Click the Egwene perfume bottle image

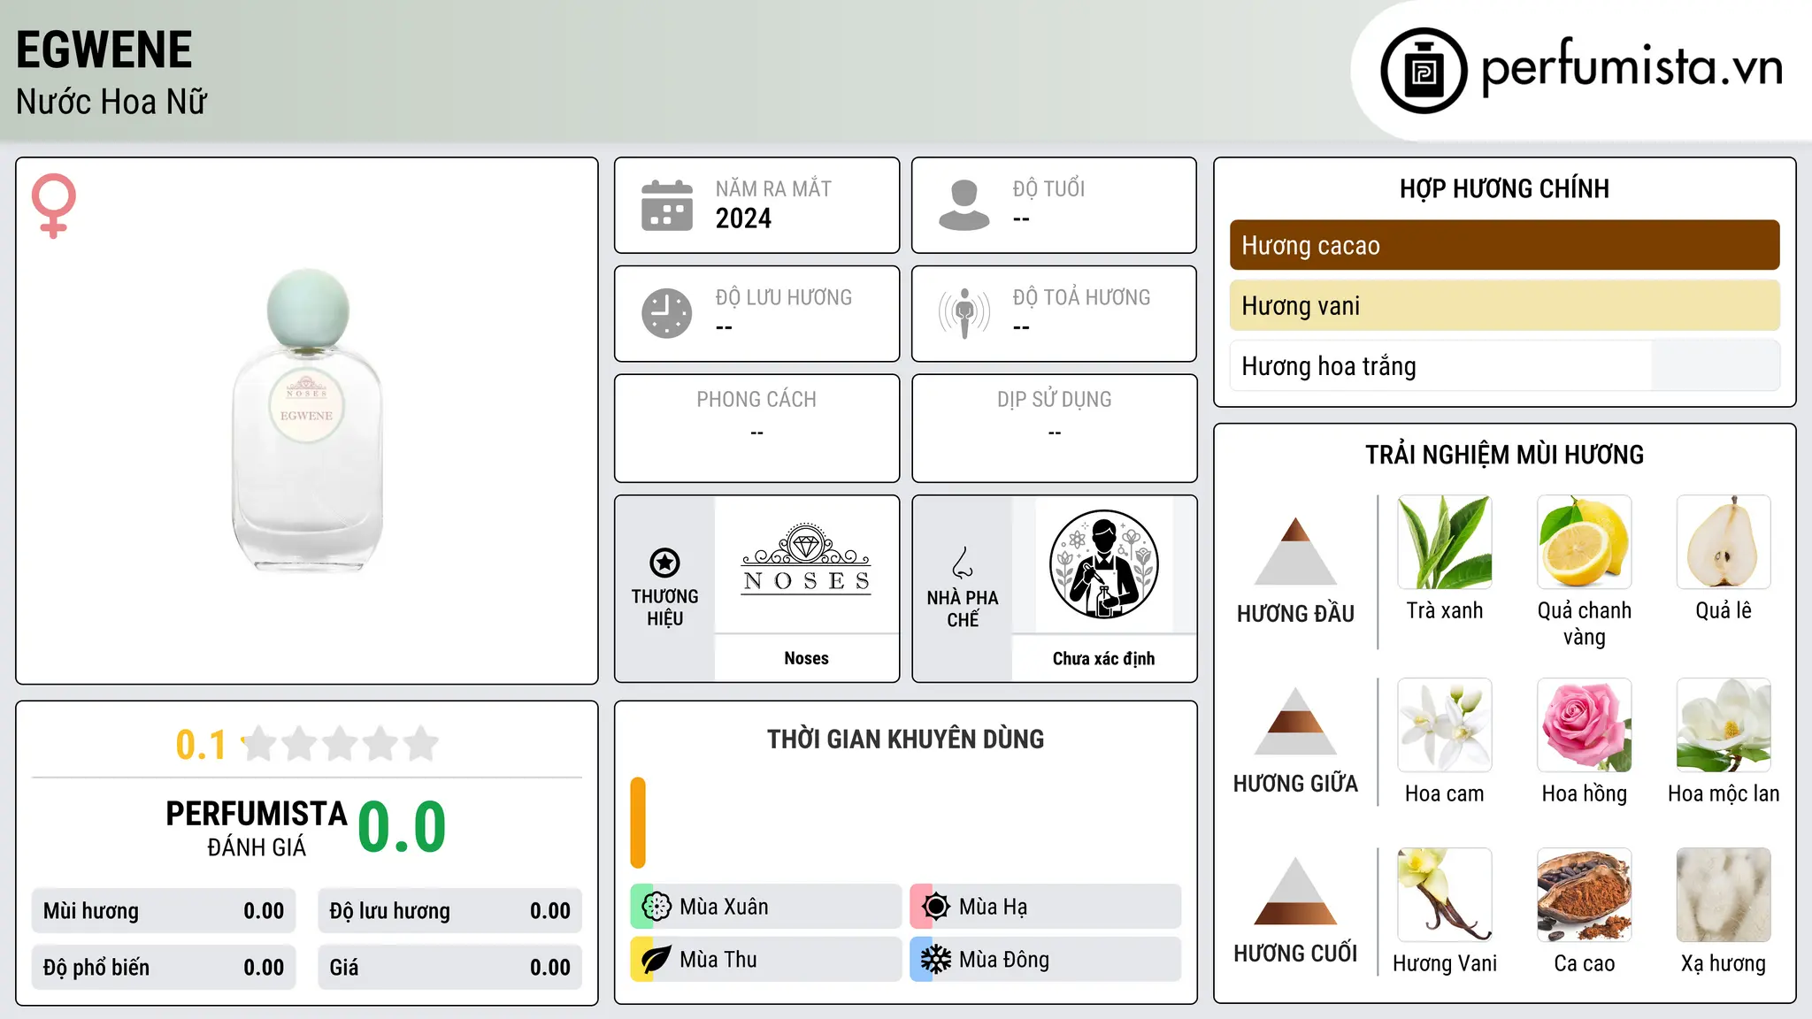(x=307, y=420)
